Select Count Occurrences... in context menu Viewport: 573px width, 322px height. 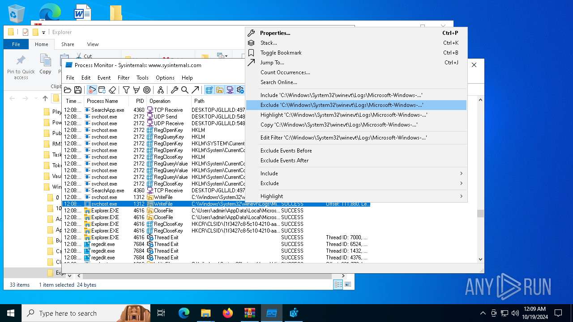[356, 72]
